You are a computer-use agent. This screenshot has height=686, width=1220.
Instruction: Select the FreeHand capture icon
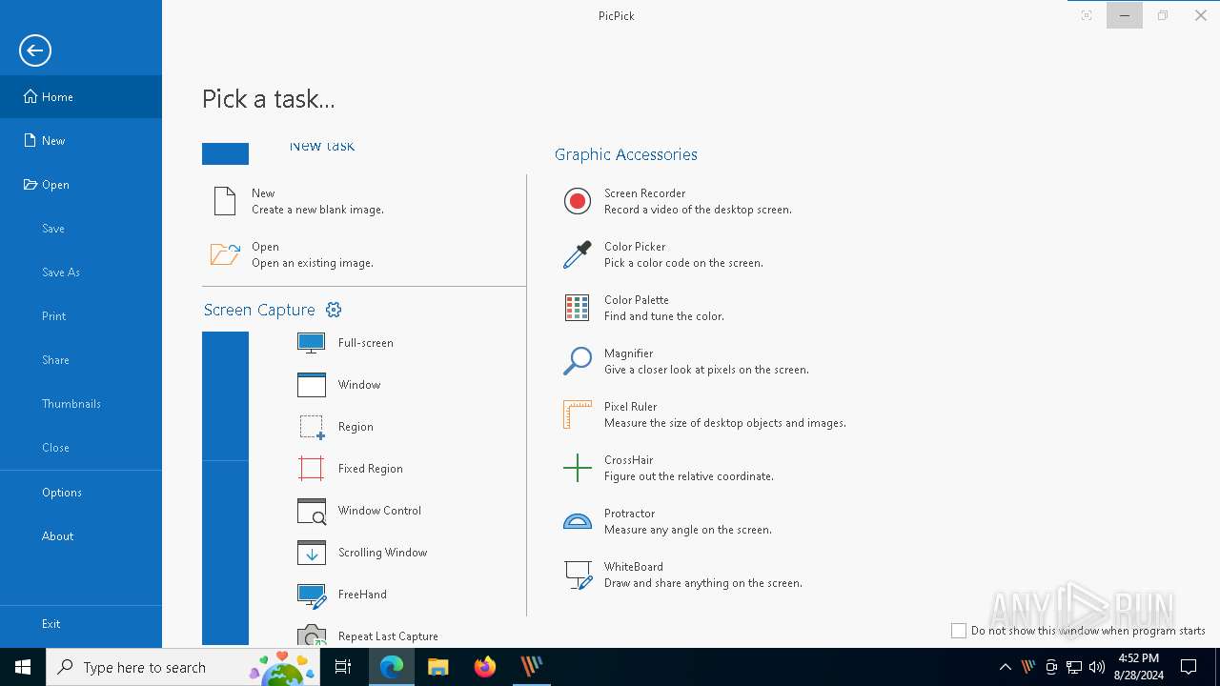(x=312, y=595)
